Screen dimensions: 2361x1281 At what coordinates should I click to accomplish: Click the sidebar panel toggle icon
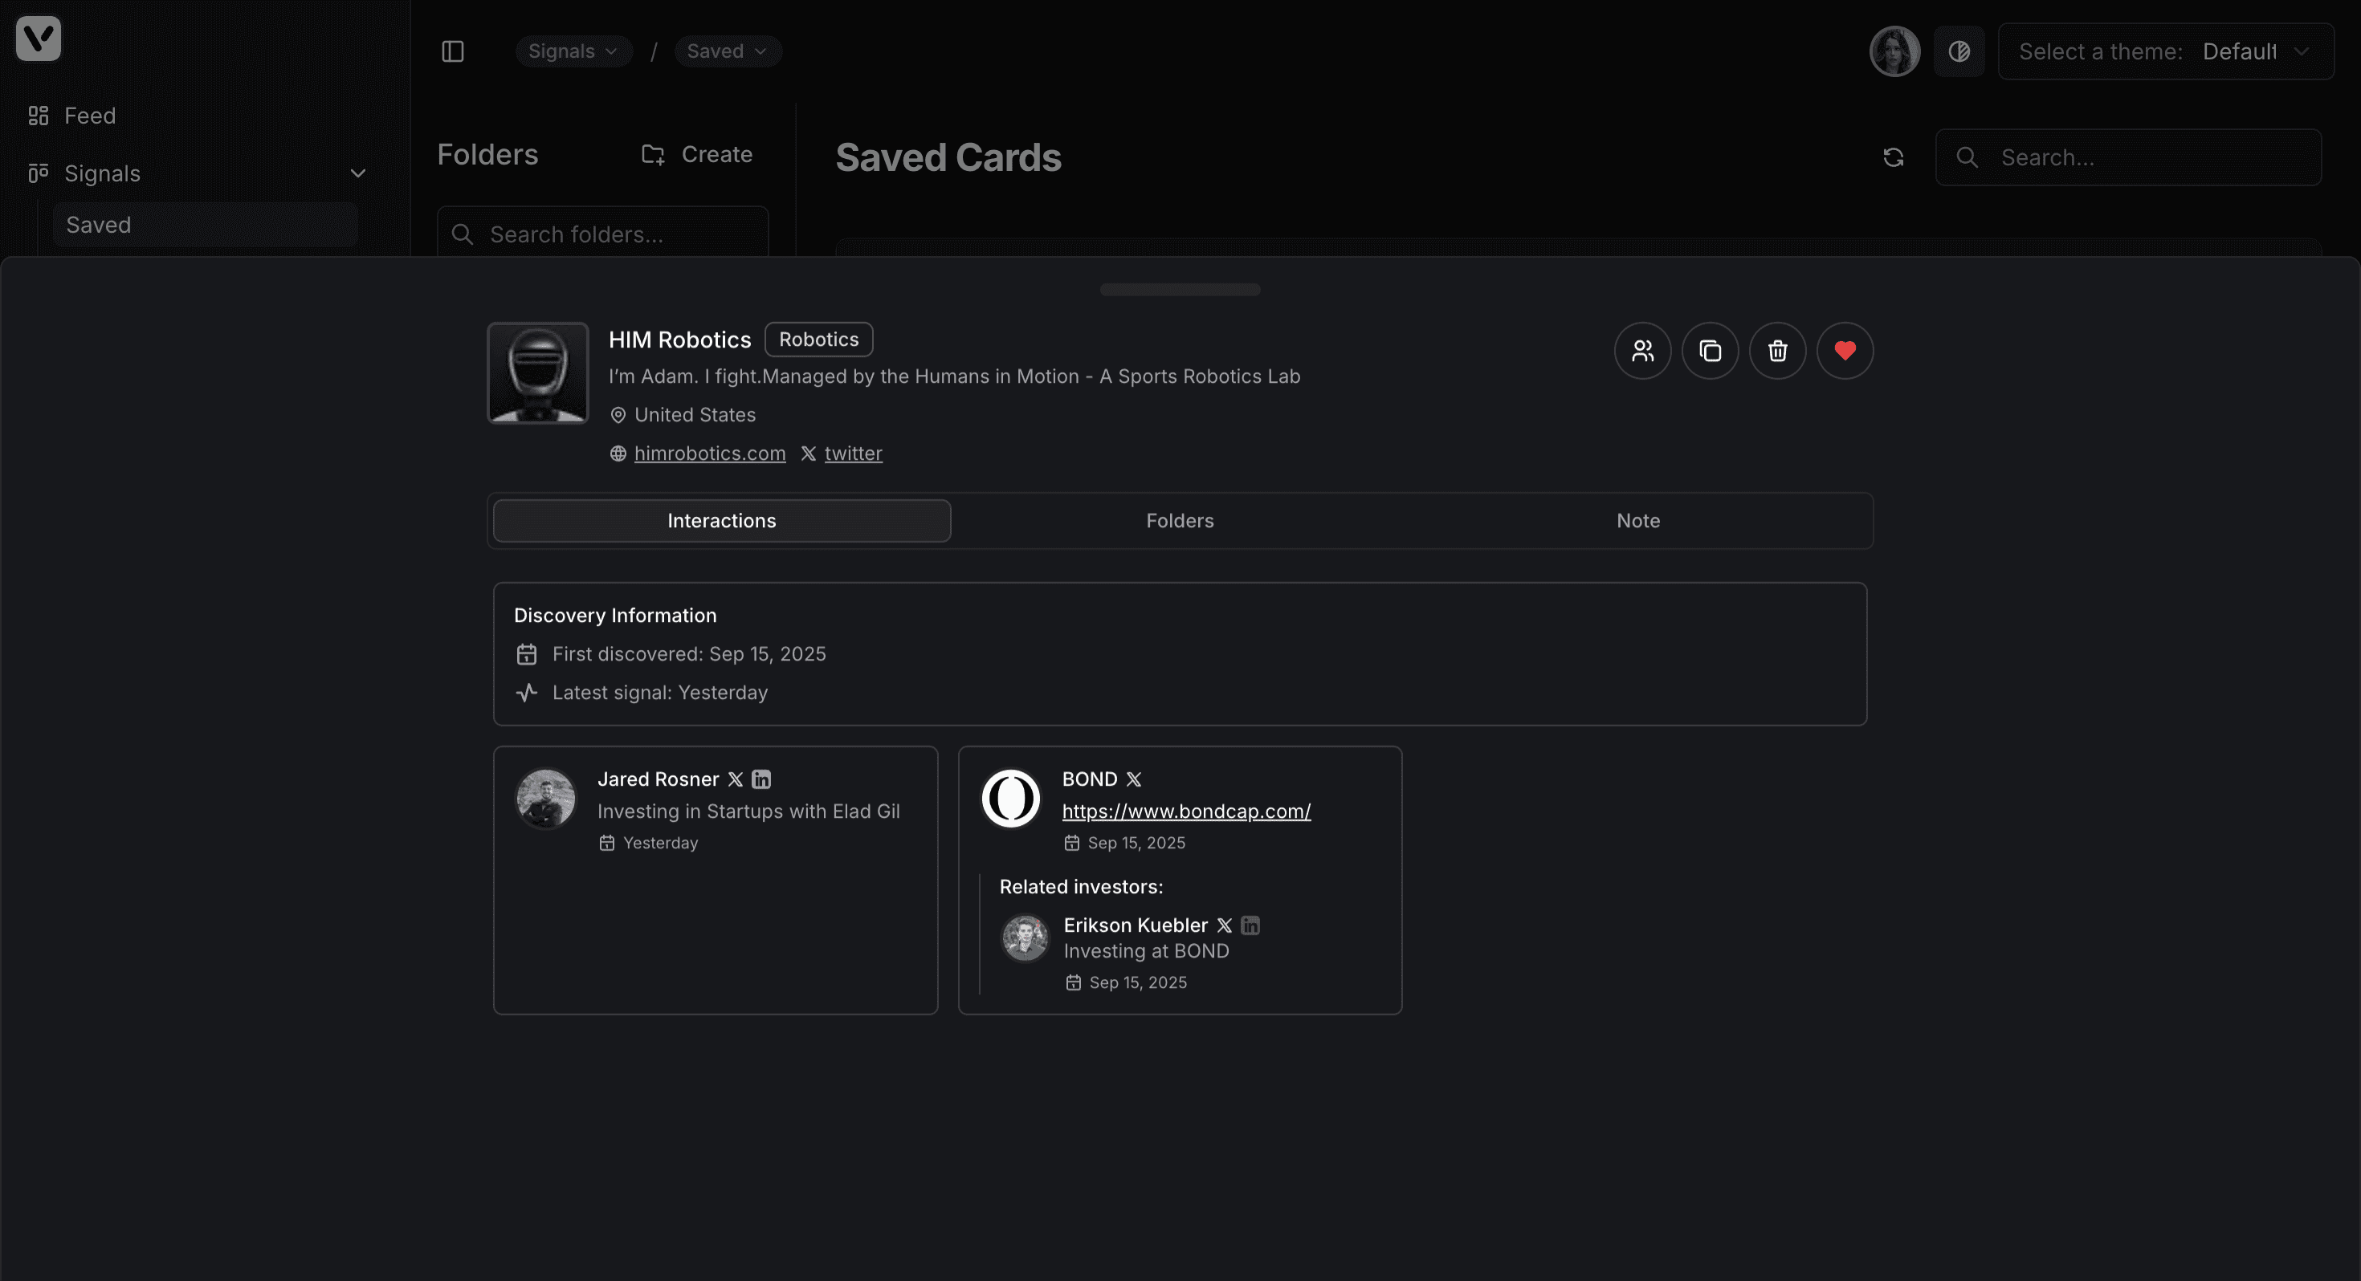[x=453, y=51]
